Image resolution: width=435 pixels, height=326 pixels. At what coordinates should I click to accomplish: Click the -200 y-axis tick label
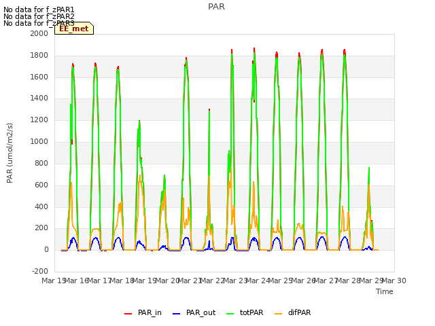tap(40, 271)
